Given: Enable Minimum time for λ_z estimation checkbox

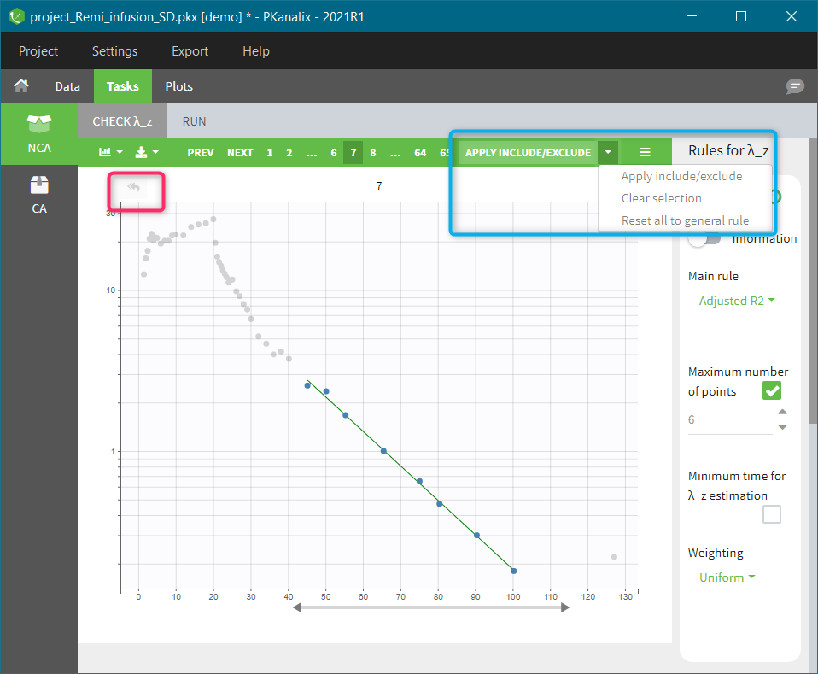Looking at the screenshot, I should [772, 514].
